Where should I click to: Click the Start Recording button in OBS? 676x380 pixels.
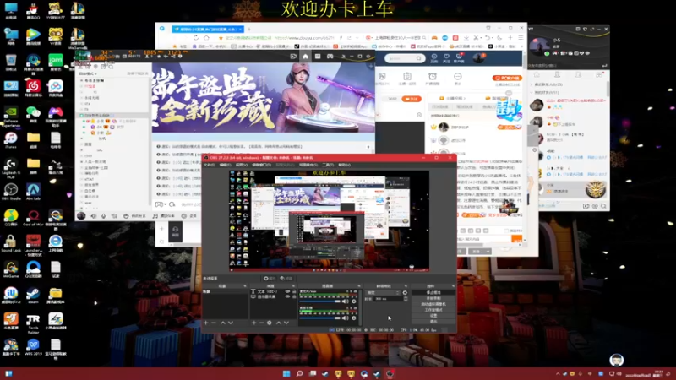[x=433, y=298]
